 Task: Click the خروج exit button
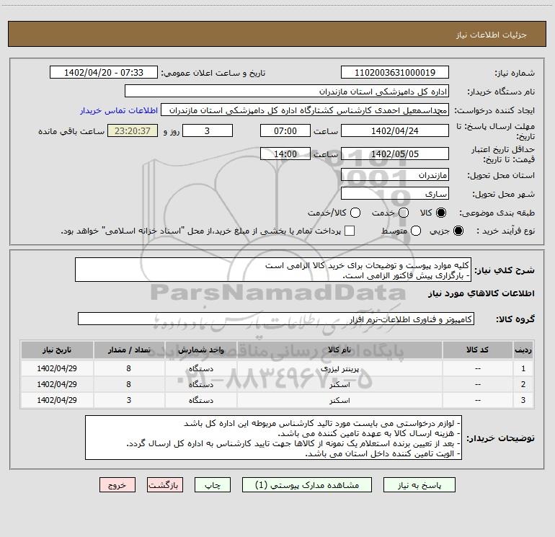117,485
